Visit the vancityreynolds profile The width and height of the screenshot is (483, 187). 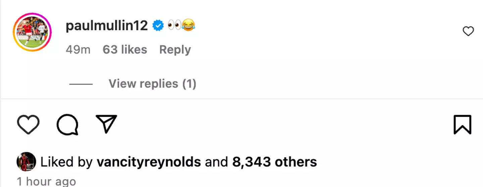[149, 162]
